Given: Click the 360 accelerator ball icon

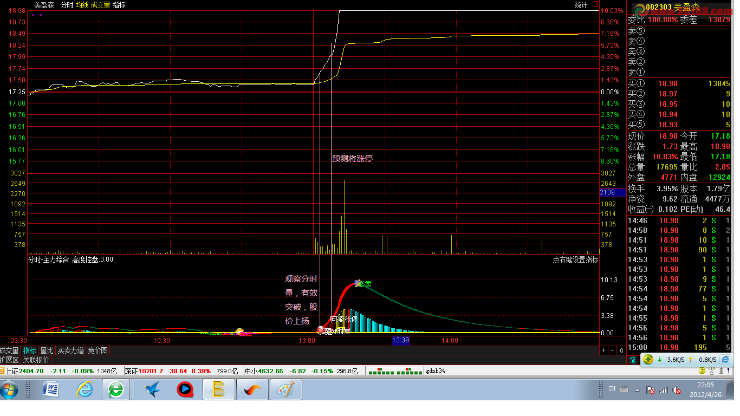Looking at the screenshot, I should 648,359.
